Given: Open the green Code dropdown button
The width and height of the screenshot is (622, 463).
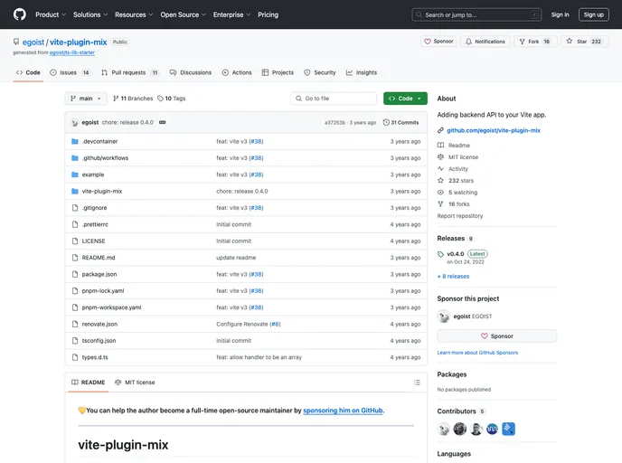Looking at the screenshot, I should (405, 98).
